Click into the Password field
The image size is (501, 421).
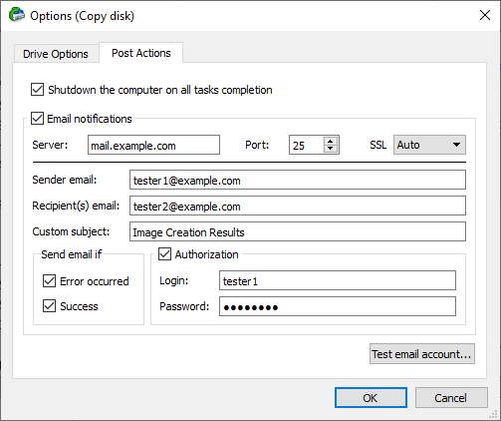click(x=338, y=306)
